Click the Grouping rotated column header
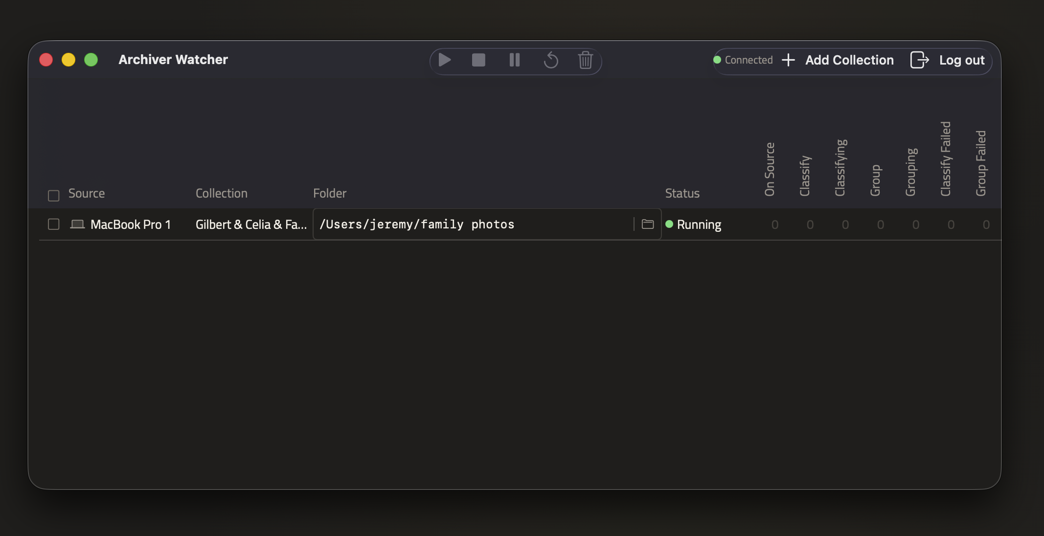 [911, 172]
